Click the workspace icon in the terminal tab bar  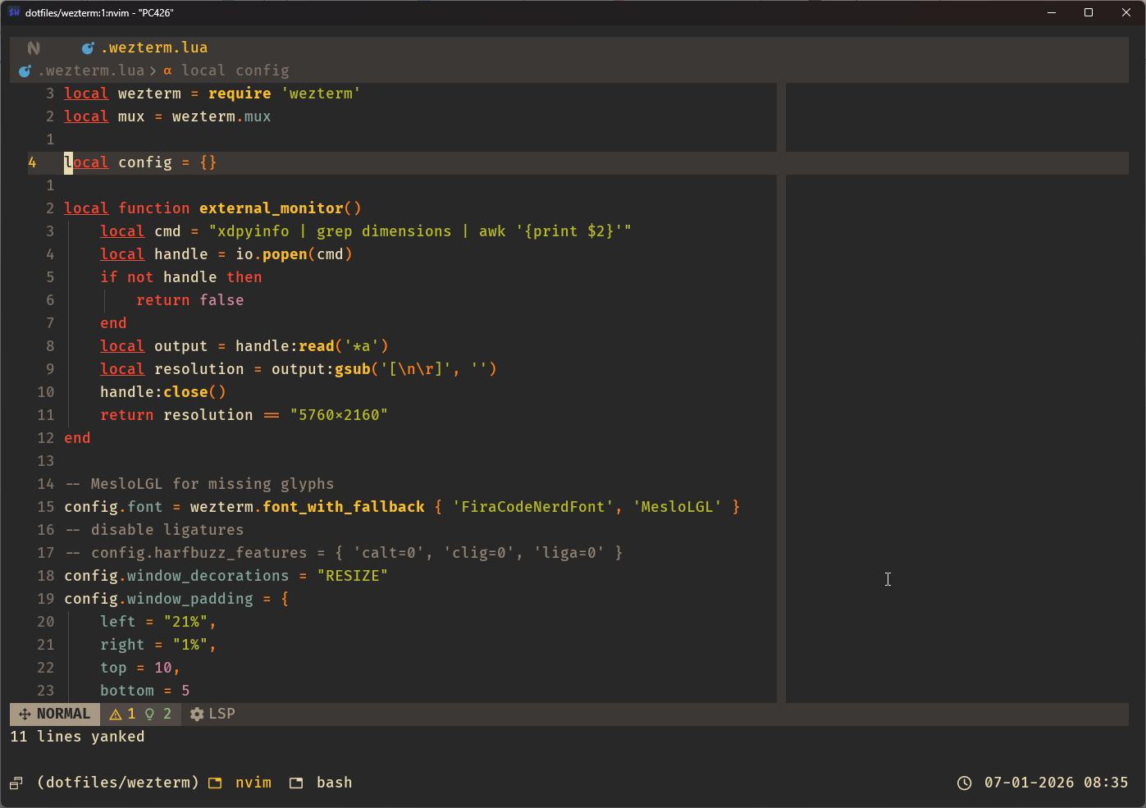point(16,783)
